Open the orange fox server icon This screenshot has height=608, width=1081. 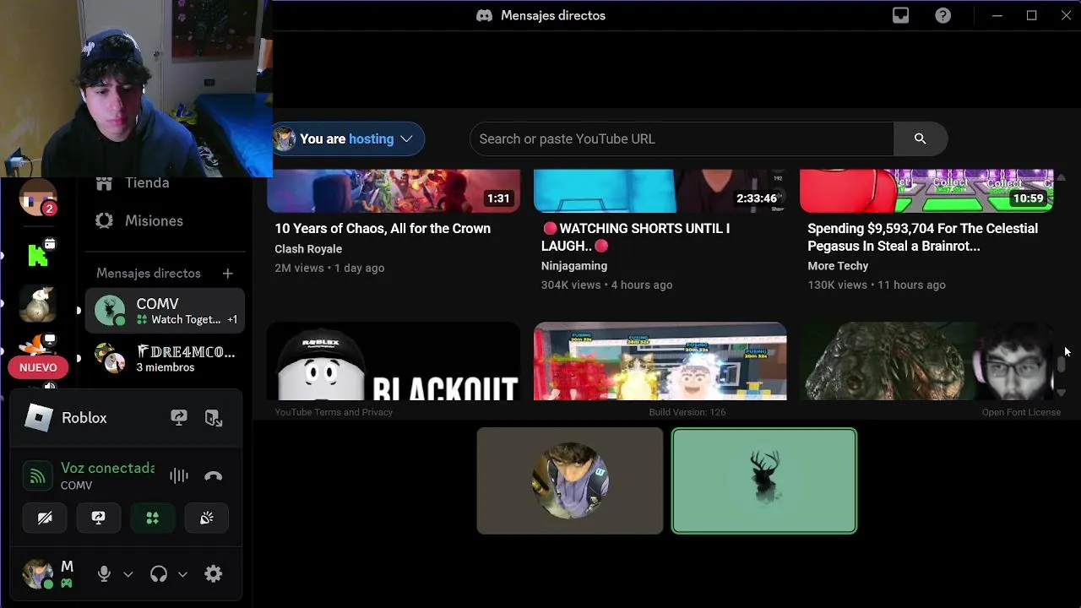(x=38, y=345)
